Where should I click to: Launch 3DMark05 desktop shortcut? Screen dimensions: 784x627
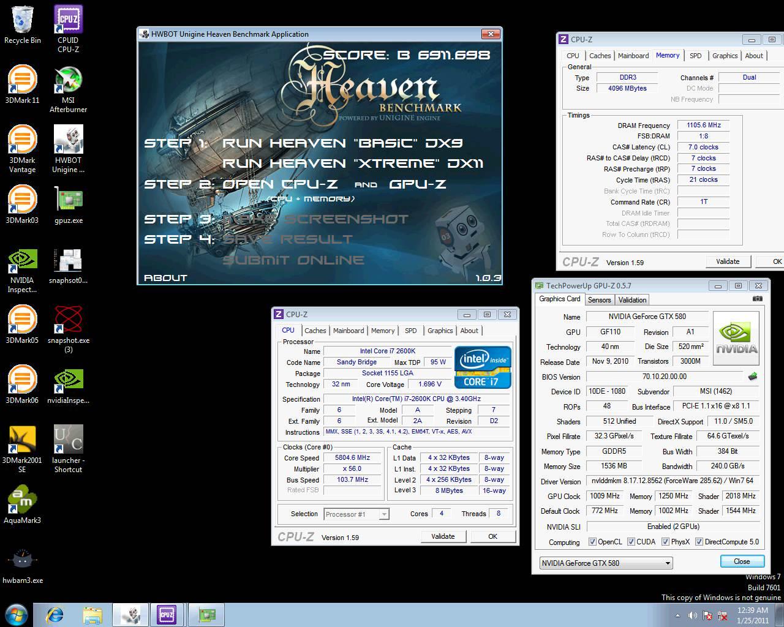pos(23,325)
